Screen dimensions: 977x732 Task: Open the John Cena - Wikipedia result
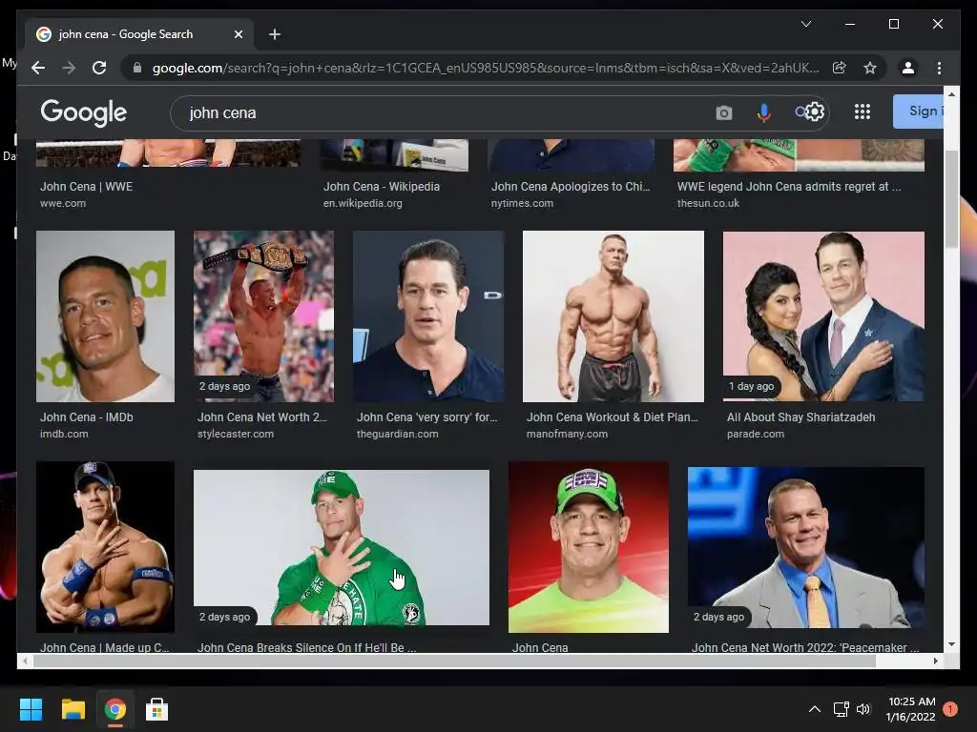(382, 186)
